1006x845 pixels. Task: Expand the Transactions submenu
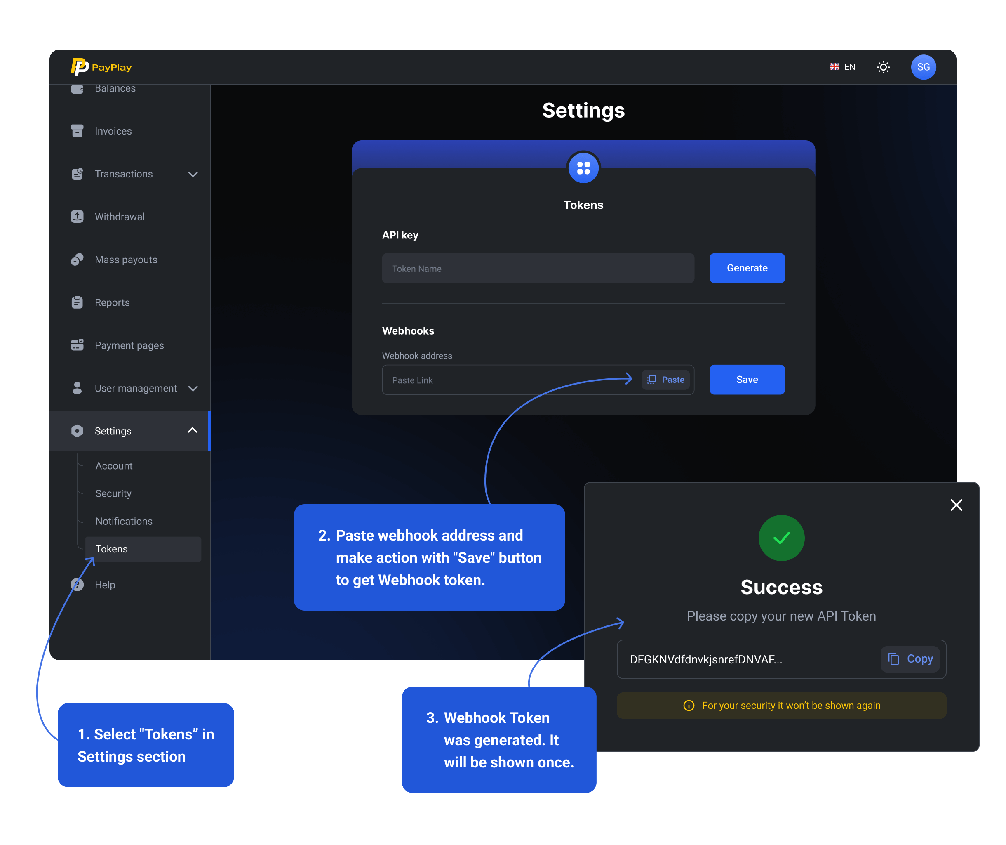(193, 174)
